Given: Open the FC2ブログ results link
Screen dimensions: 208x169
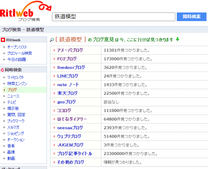Looking at the screenshot, I should [67, 59].
